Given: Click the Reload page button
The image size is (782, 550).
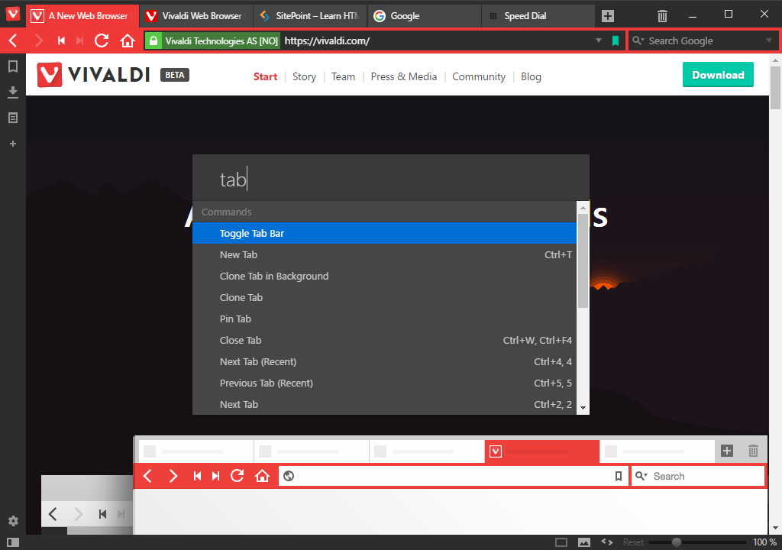Looking at the screenshot, I should (x=102, y=40).
